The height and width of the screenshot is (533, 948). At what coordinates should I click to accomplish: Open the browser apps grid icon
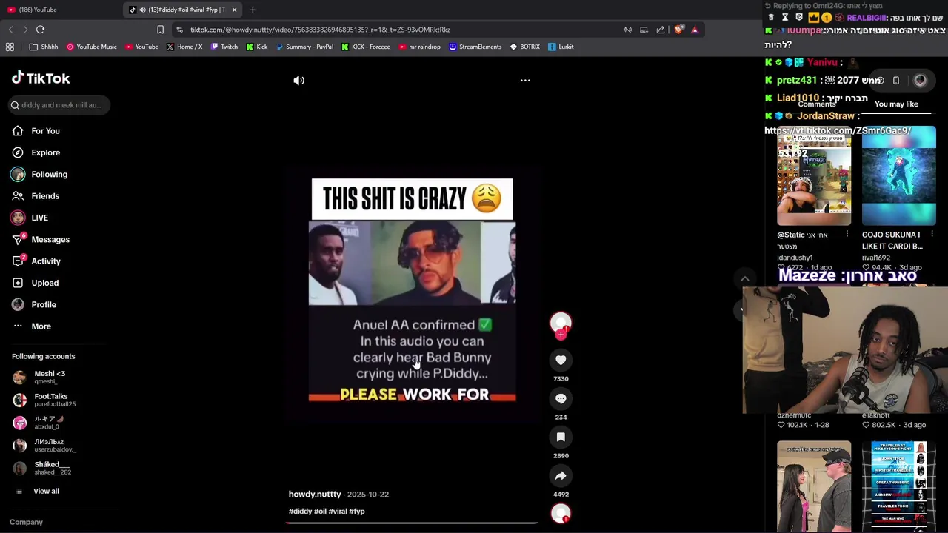pos(10,47)
